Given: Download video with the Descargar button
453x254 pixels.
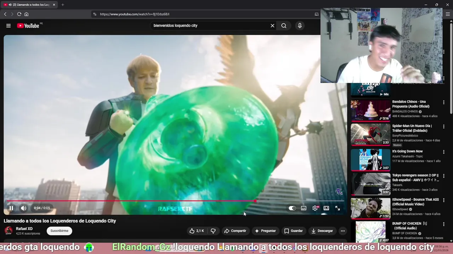Looking at the screenshot, I should point(322,231).
